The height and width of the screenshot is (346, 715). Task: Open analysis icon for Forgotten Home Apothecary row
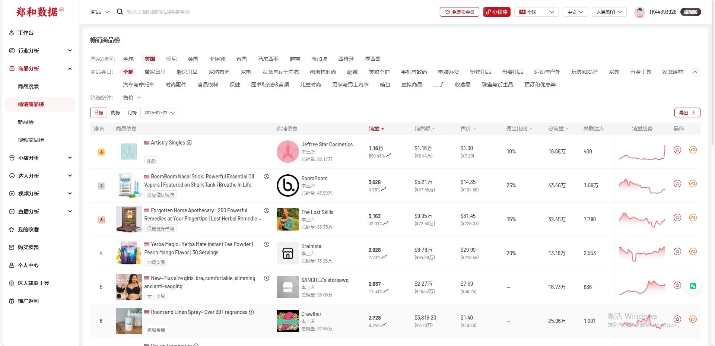[x=693, y=218]
